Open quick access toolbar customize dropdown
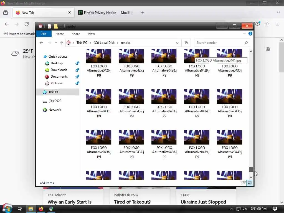This screenshot has height=213, width=284. point(61,27)
